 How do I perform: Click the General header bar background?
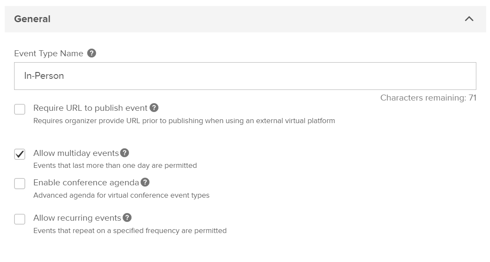245,19
